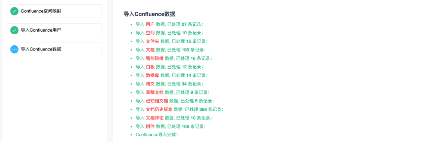The height and width of the screenshot is (142, 421).
Task: Click the blue in-progress ellipsis icon
Action: coord(14,49)
